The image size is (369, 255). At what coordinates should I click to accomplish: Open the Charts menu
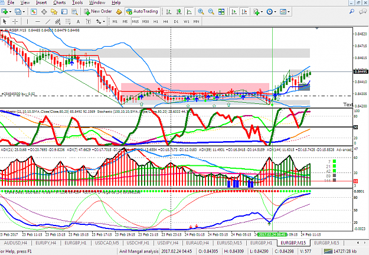click(59, 3)
